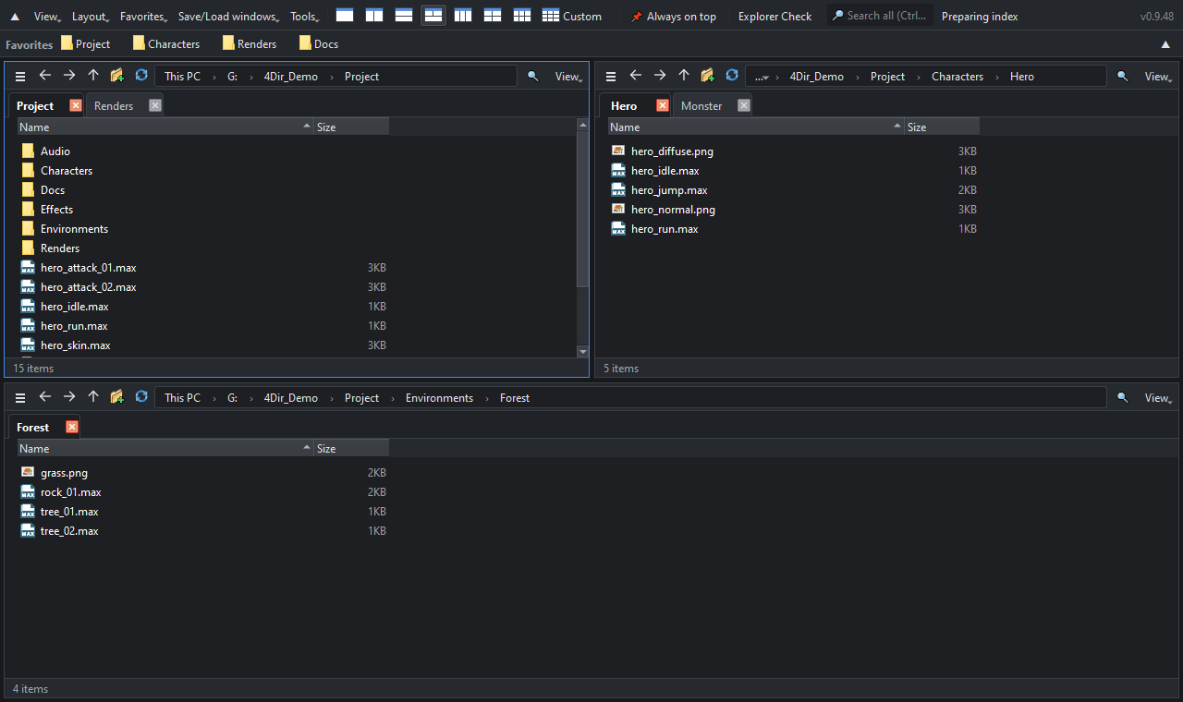Go back in the Project pane
This screenshot has width=1183, height=702.
pyautogui.click(x=44, y=76)
